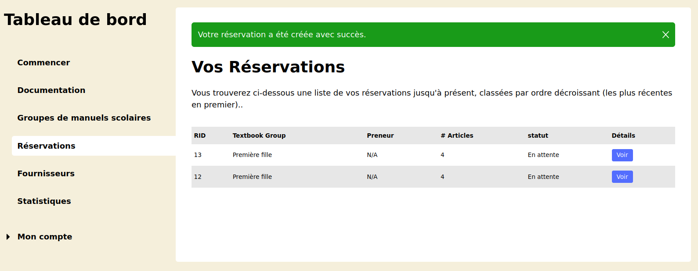
Task: Click the # Articles column header
Action: pos(457,135)
